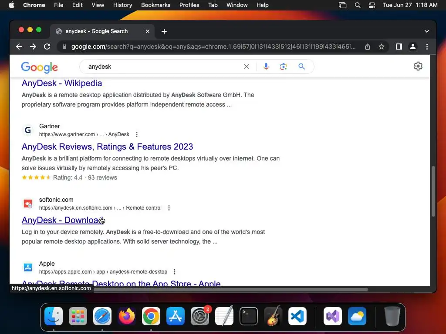Image resolution: width=446 pixels, height=334 pixels.
Task: Open Finder from the Dock
Action: click(54, 316)
